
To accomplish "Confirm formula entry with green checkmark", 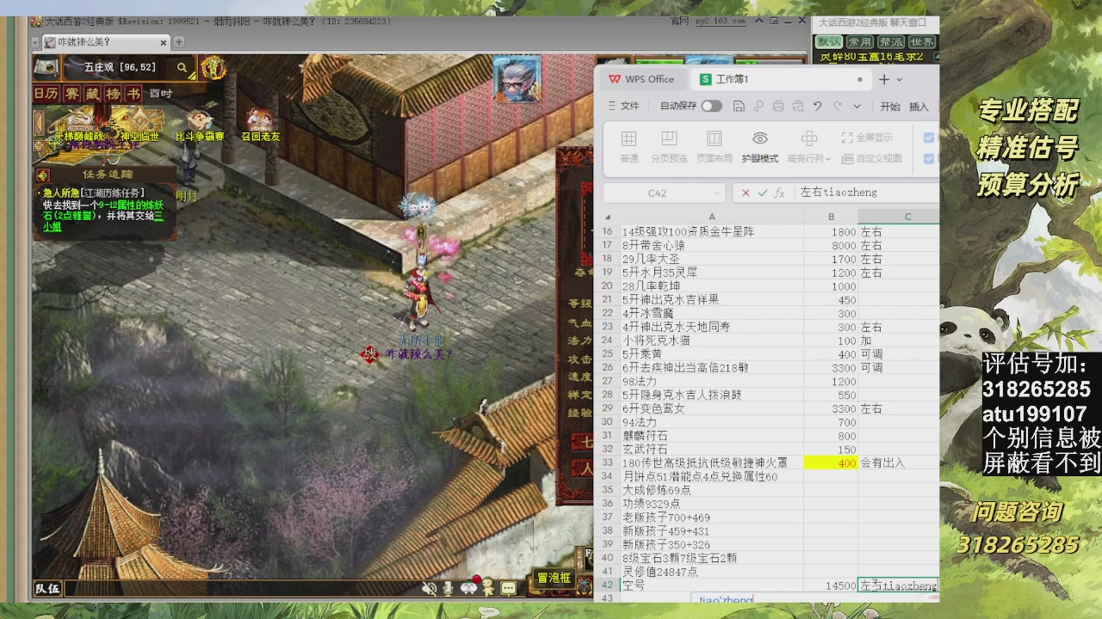I will pyautogui.click(x=762, y=193).
